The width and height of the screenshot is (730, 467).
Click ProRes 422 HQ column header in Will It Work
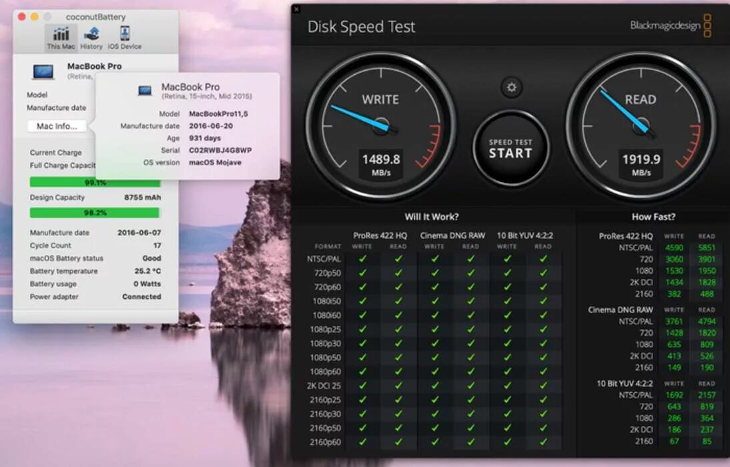(x=380, y=236)
